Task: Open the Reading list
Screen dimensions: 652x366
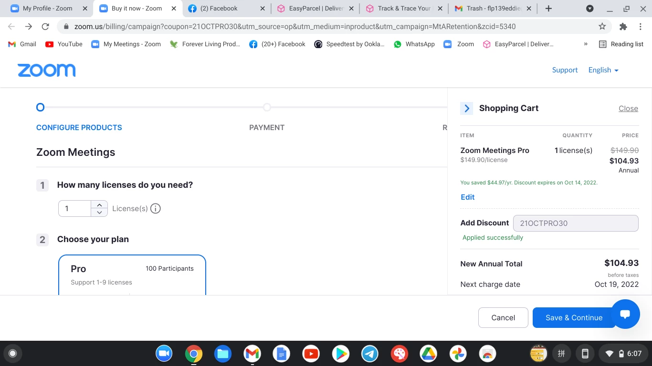Action: click(x=621, y=44)
